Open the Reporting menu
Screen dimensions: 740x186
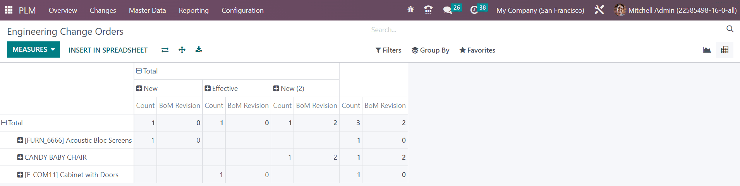pos(194,10)
